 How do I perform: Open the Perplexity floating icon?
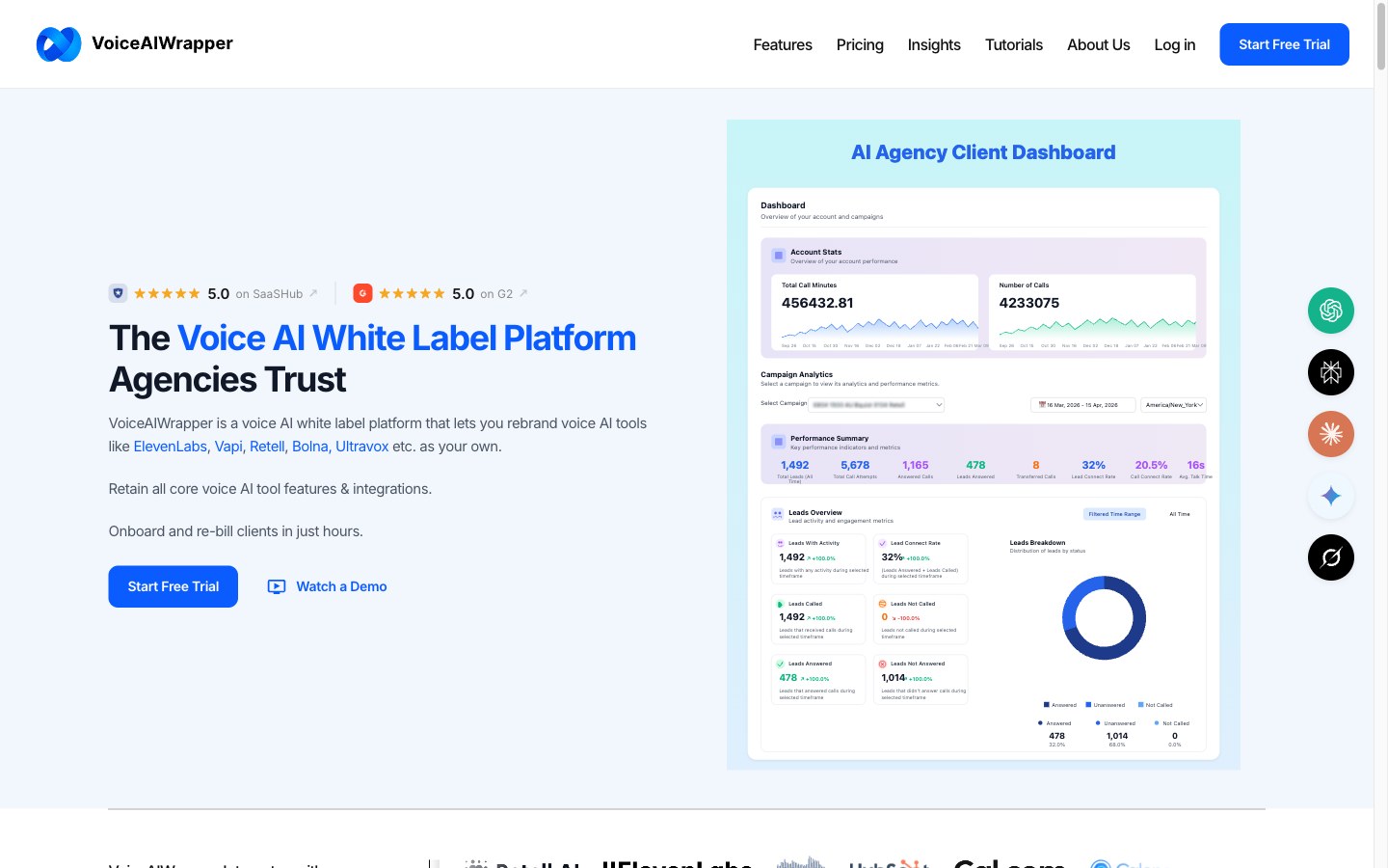coord(1331,372)
